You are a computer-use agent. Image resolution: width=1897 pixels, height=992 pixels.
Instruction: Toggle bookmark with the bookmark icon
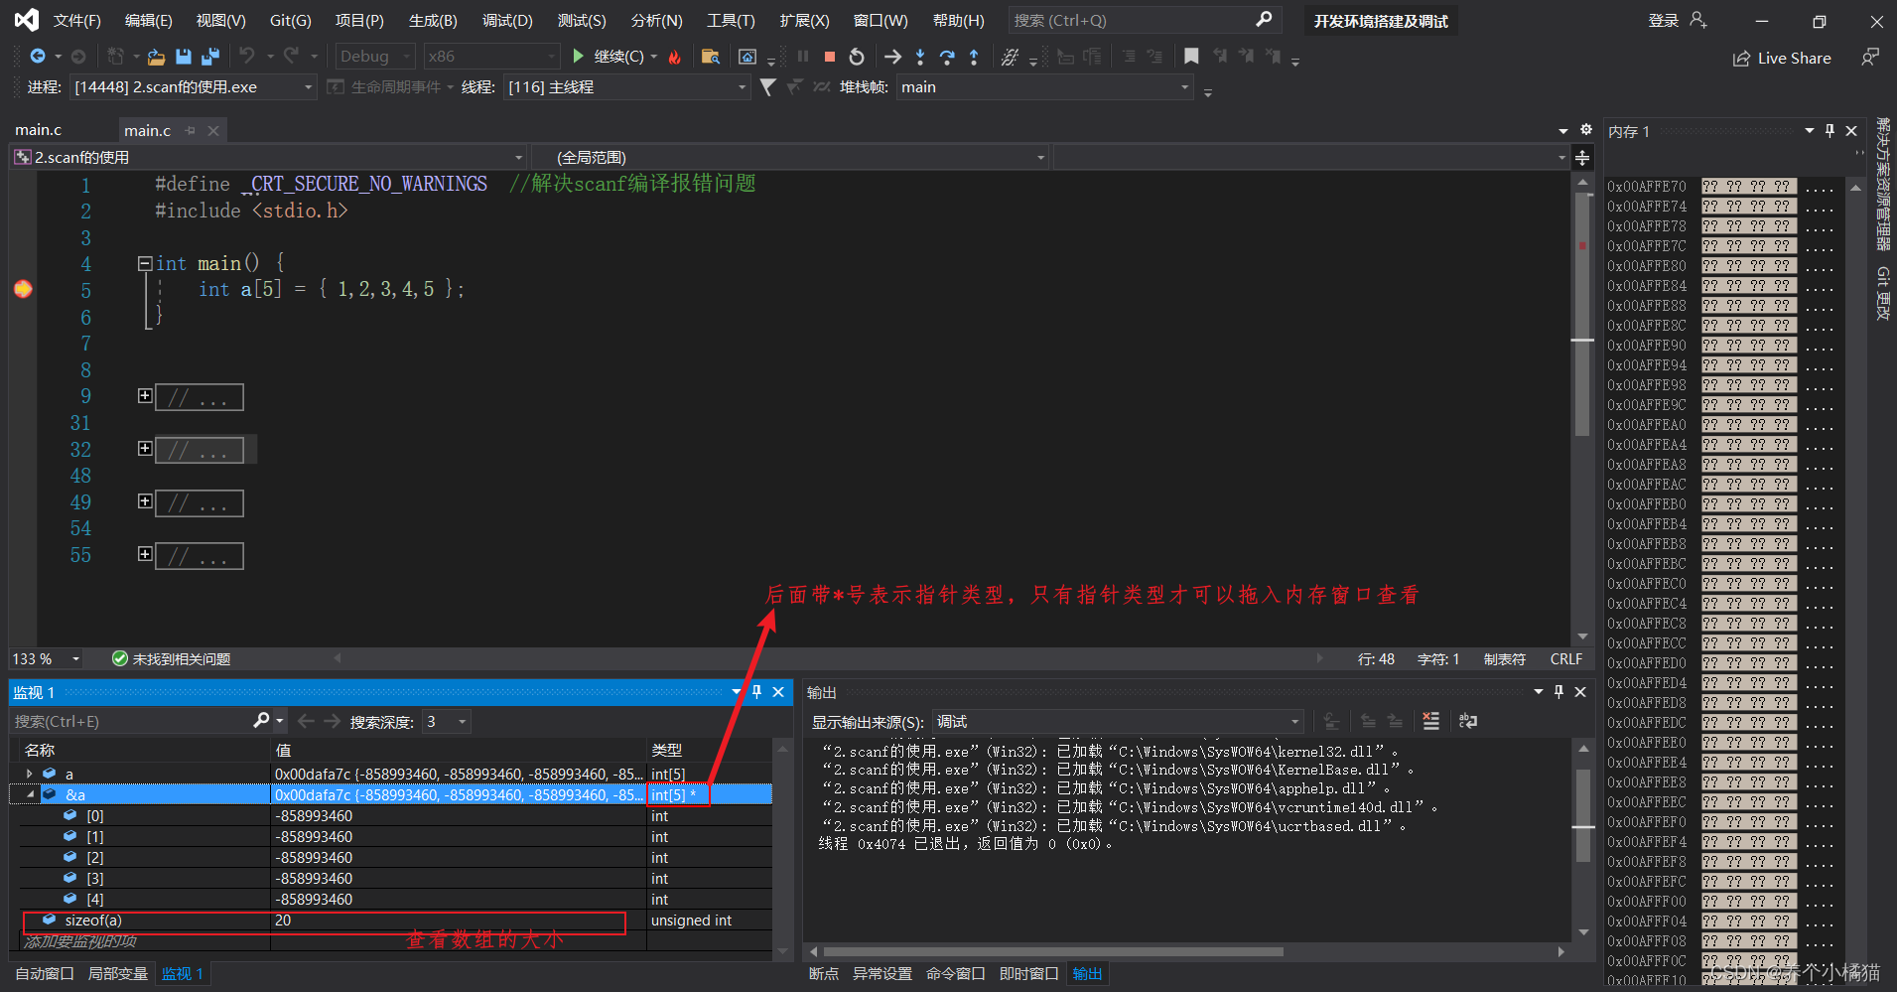point(1191,57)
